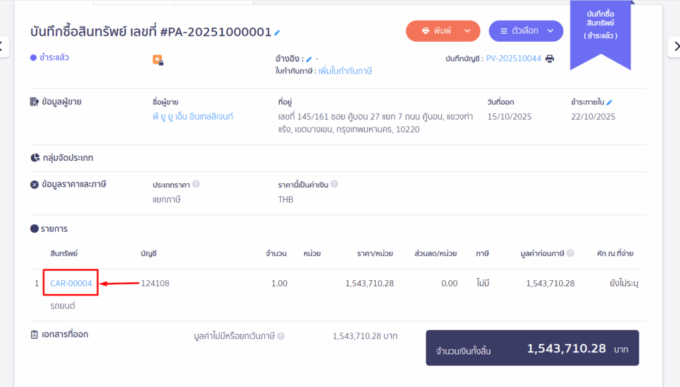
Task: Click the orange locked-note icon
Action: coord(158,60)
